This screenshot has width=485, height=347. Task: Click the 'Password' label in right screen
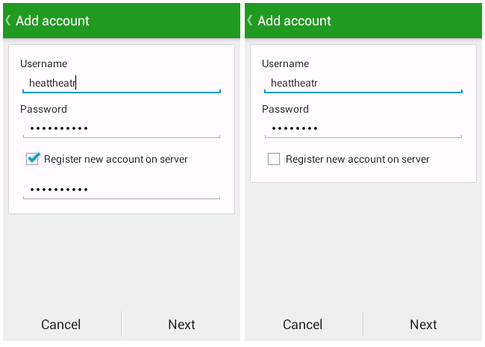click(285, 109)
